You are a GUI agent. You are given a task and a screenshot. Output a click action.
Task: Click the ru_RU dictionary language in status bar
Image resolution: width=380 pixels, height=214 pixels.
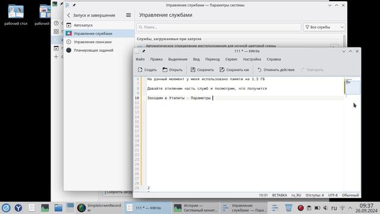pyautogui.click(x=296, y=195)
